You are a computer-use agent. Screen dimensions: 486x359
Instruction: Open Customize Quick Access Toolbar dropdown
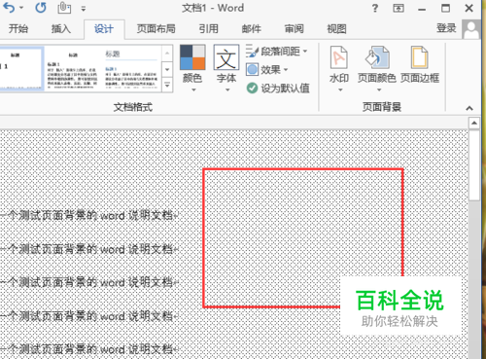(84, 9)
